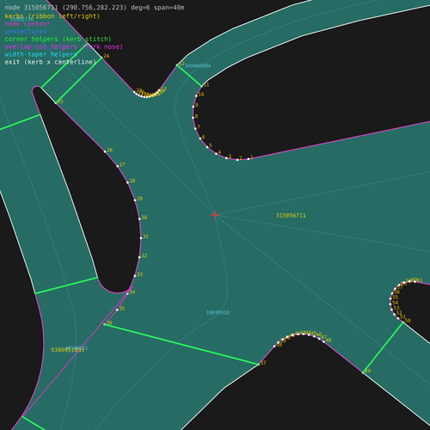
Task: Click the centerline label 10695910
Action: pos(218,313)
